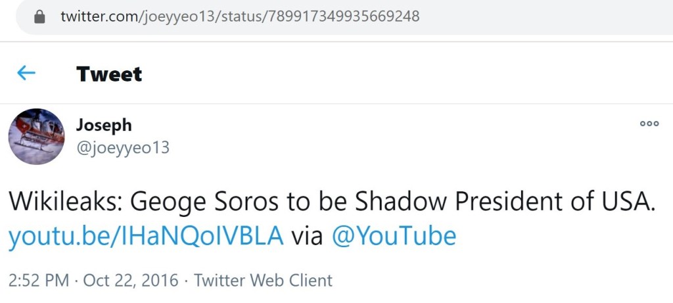Open the tweet's three-dot more menu

[x=649, y=124]
